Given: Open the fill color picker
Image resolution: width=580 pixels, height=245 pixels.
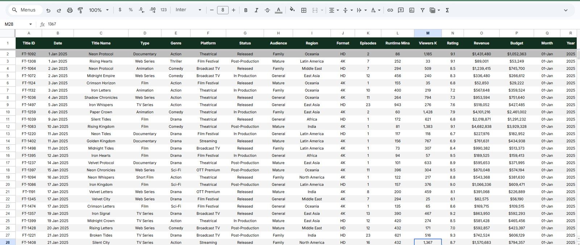Looking at the screenshot, I should pos(292,10).
